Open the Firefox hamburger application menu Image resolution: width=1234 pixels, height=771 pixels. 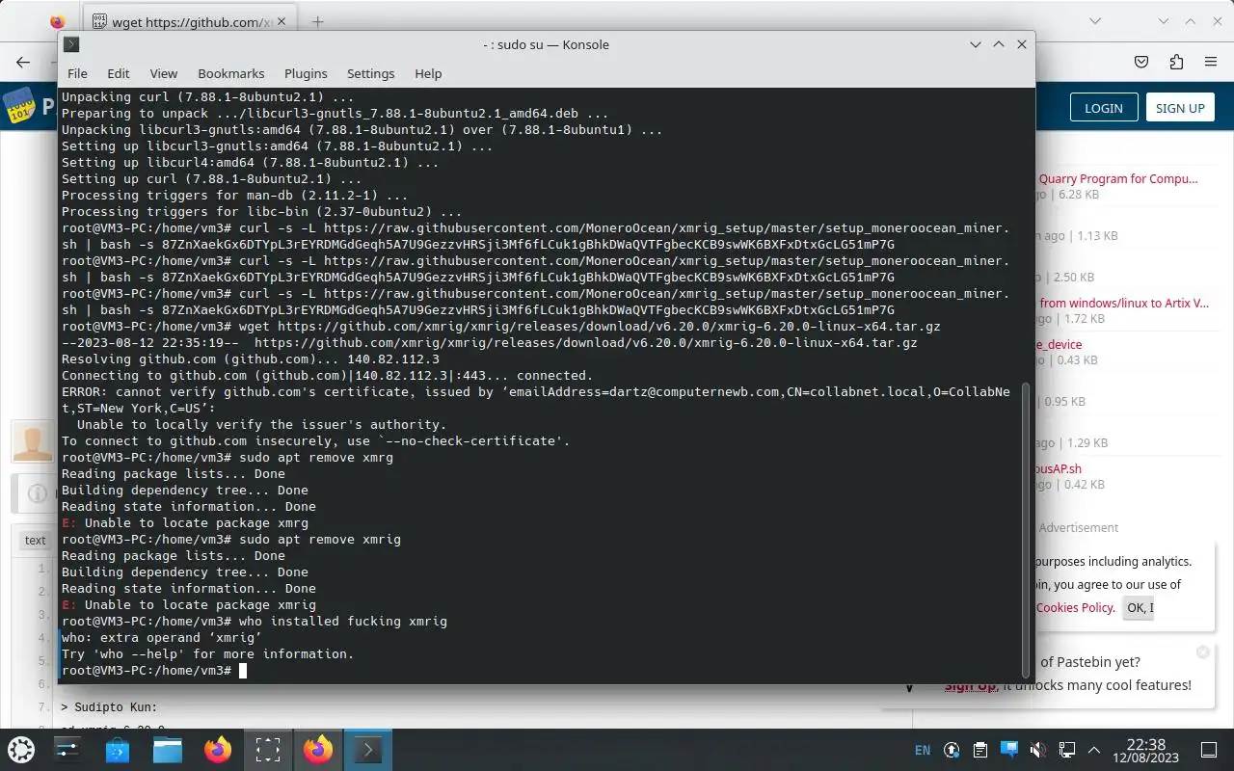point(1211,62)
